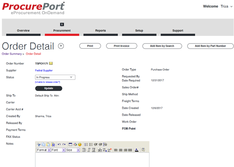Open the Size dropdown in notes editor
This screenshot has height=167, width=234.
tap(72, 150)
